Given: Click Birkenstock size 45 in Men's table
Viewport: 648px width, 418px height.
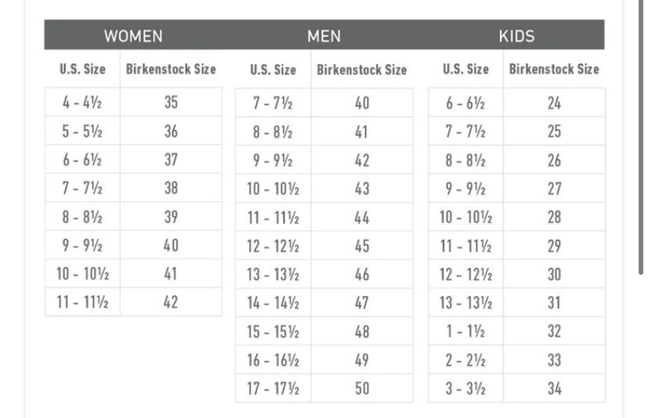Looking at the screenshot, I should [362, 246].
